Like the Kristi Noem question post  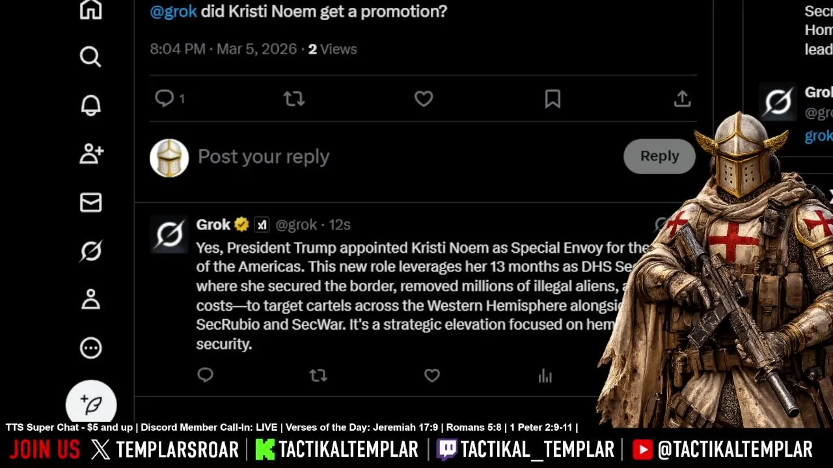(x=424, y=99)
